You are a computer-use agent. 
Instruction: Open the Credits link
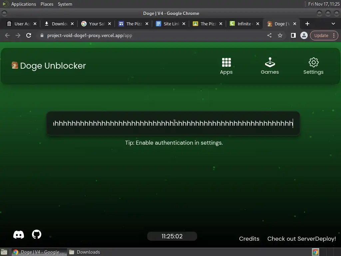(249, 239)
